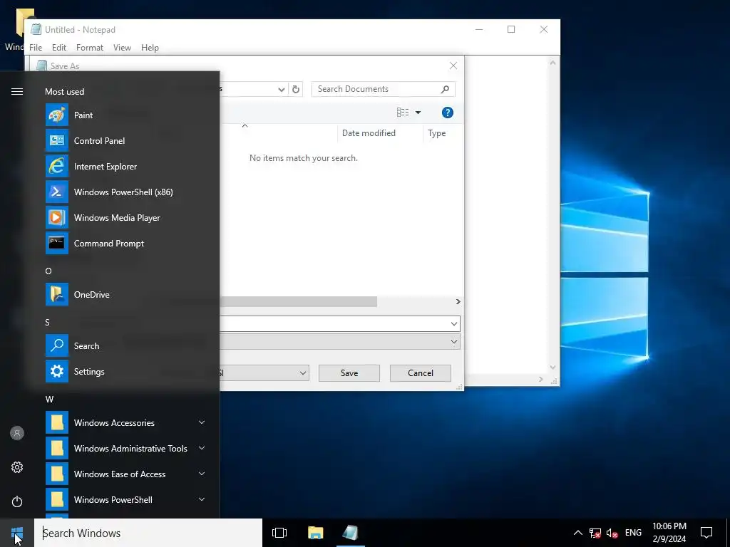Open File Explorer from the taskbar
Screen dimensions: 730x547
click(315, 533)
